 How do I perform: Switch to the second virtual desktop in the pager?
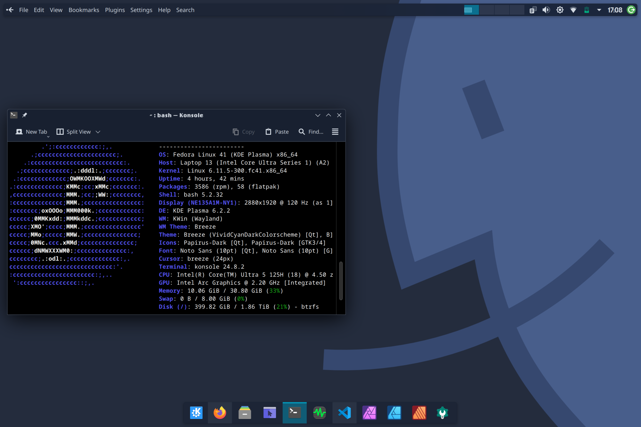click(x=487, y=10)
